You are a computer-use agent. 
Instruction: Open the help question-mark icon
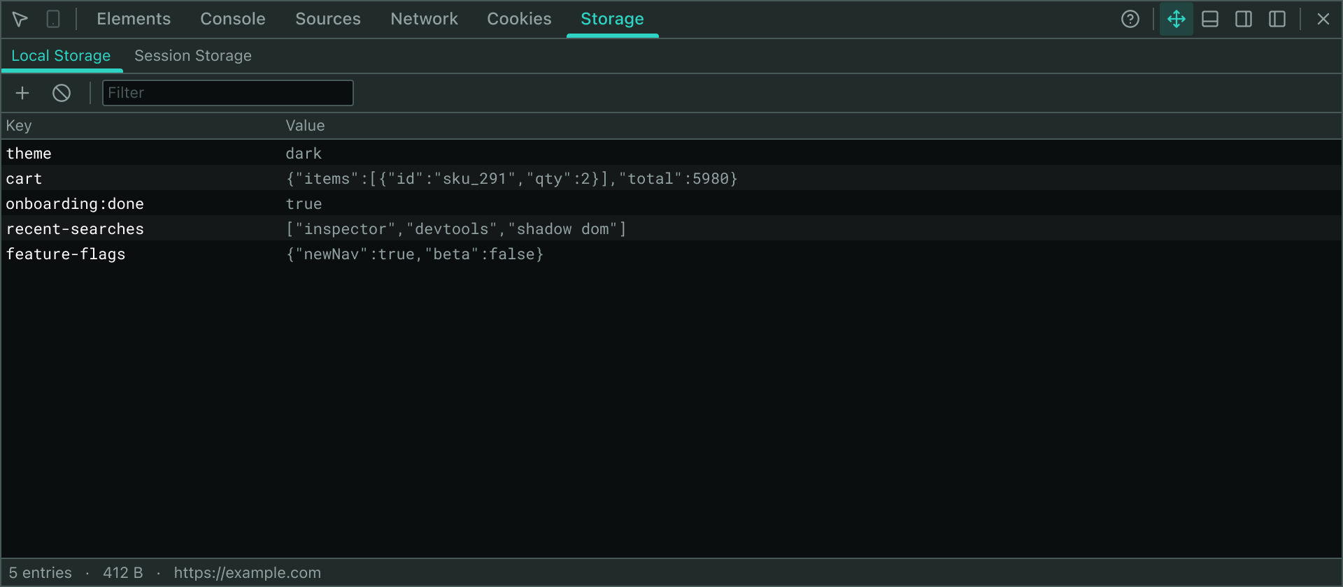(1130, 19)
